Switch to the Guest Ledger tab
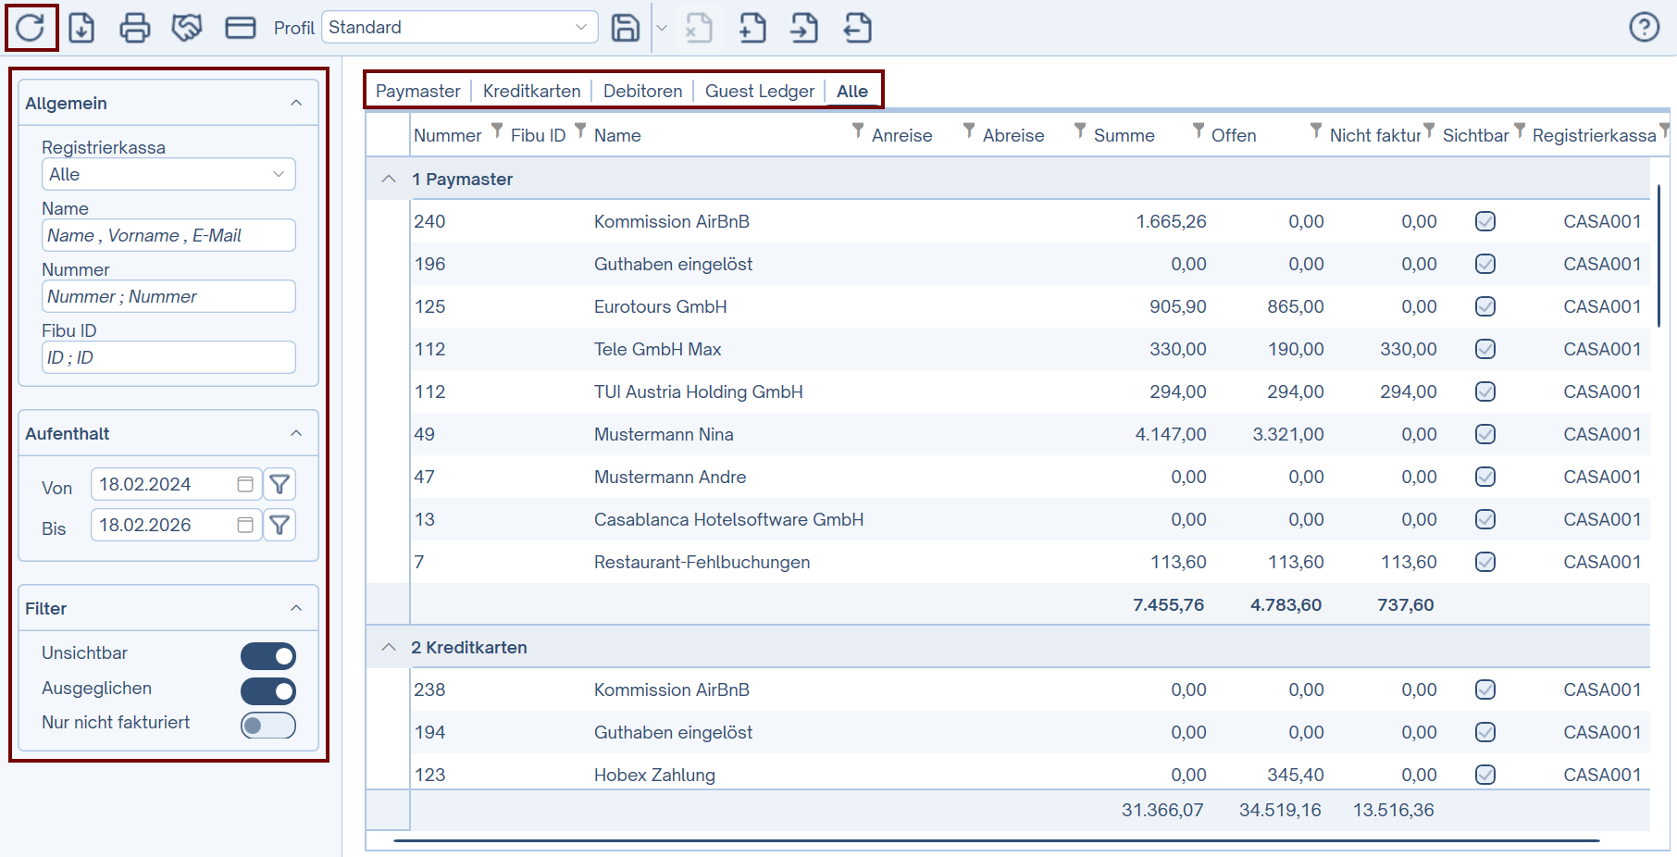This screenshot has height=857, width=1677. pyautogui.click(x=759, y=91)
